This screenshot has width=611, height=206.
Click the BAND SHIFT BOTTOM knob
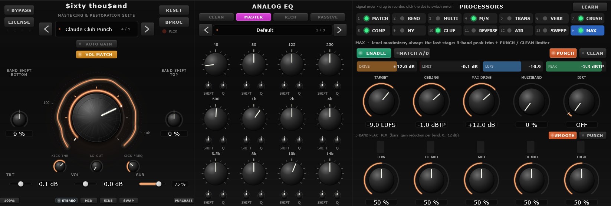click(19, 119)
